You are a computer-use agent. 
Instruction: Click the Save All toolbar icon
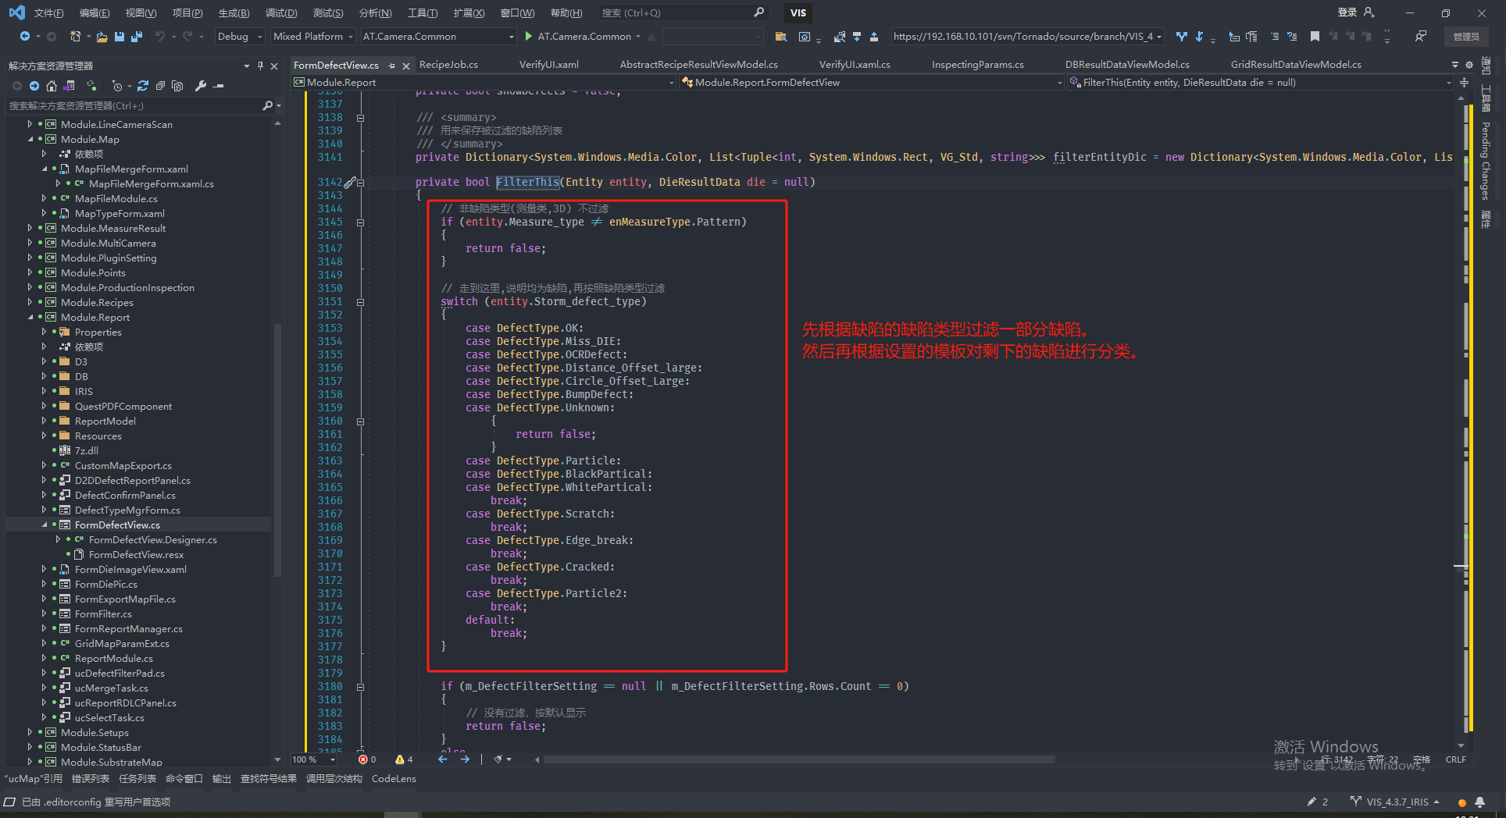(137, 37)
